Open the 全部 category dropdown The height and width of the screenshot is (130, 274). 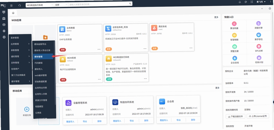(x=61, y=5)
